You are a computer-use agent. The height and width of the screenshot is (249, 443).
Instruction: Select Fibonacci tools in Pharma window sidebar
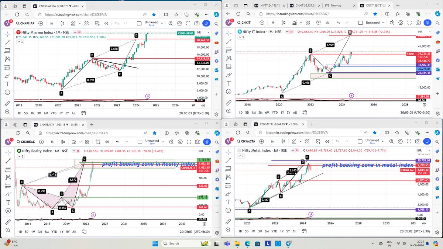click(7, 51)
